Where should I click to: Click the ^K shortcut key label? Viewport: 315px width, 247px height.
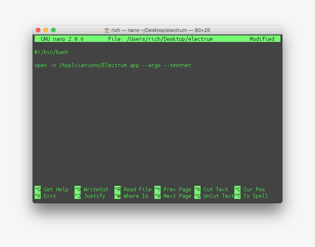click(197, 189)
